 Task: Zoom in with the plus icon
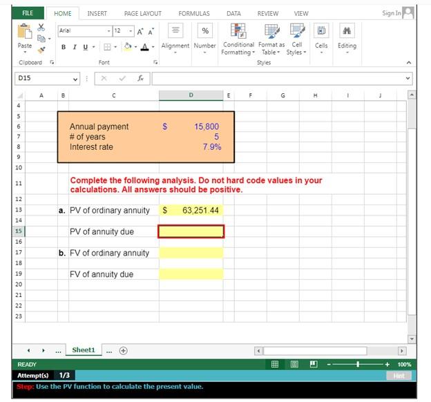(387, 364)
